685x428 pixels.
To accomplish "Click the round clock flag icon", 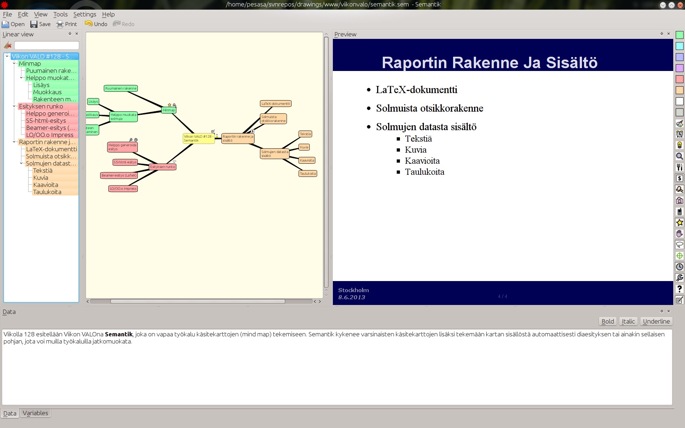I will click(679, 267).
